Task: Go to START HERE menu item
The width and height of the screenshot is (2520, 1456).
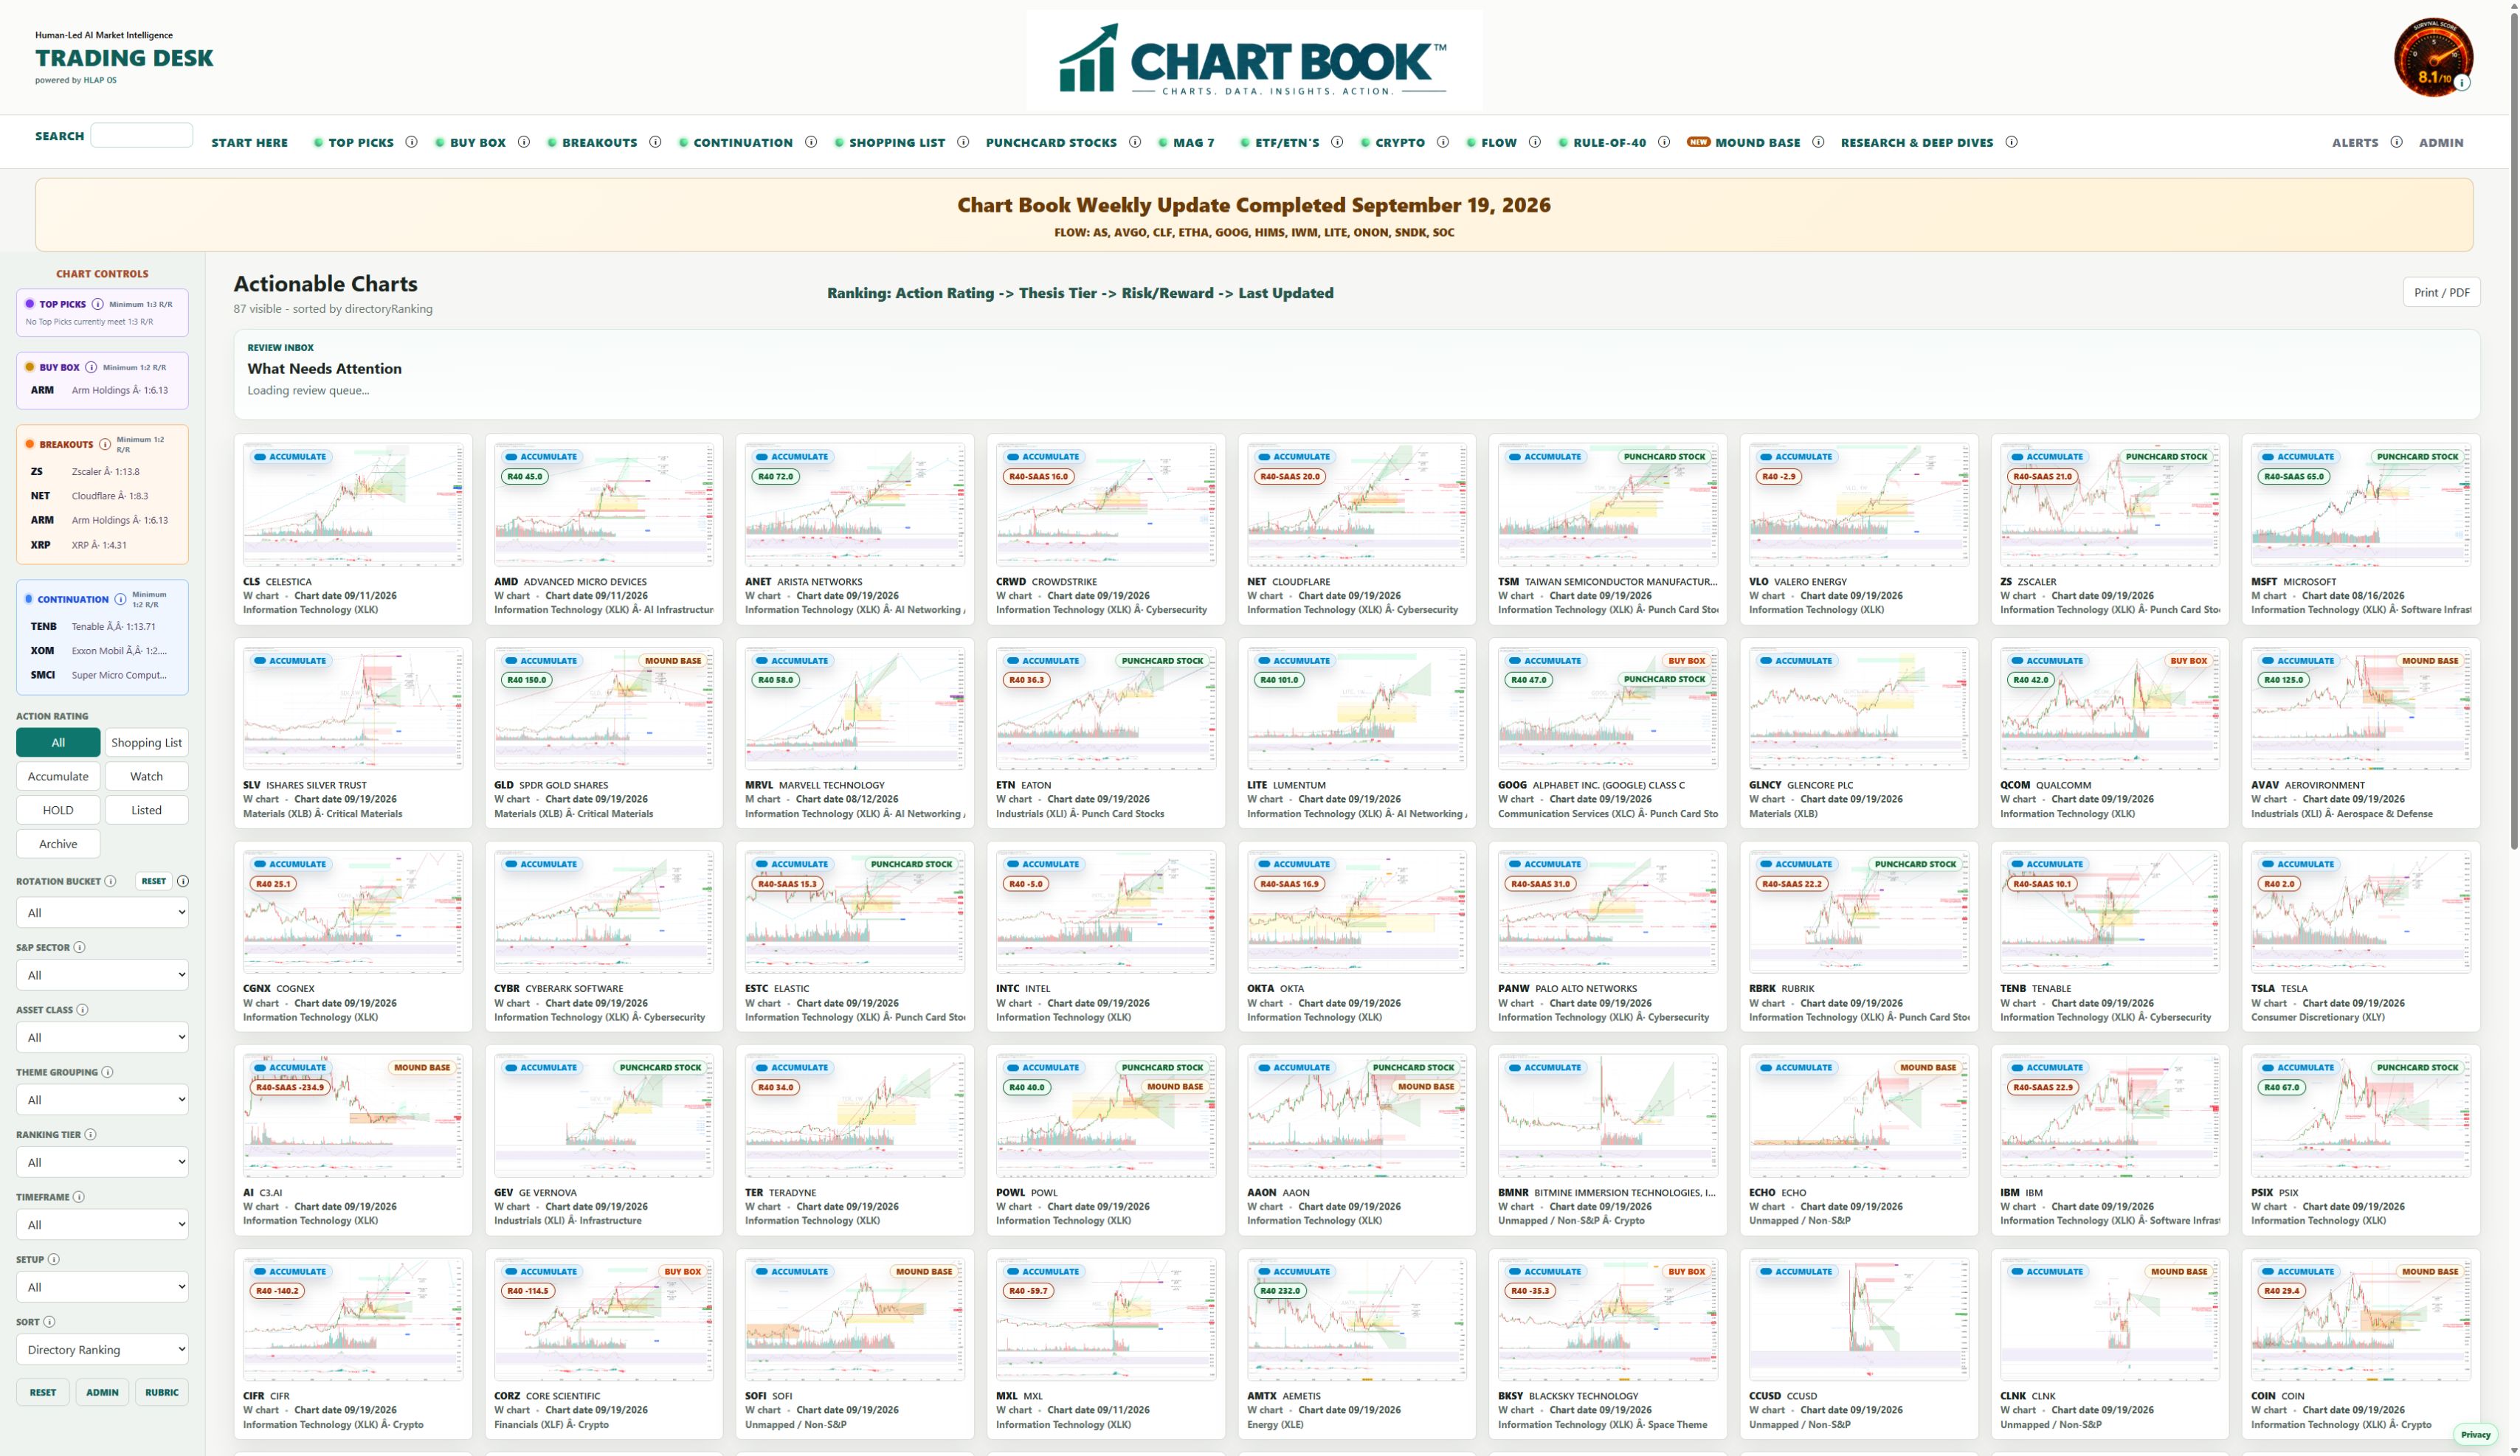Action: [249, 143]
